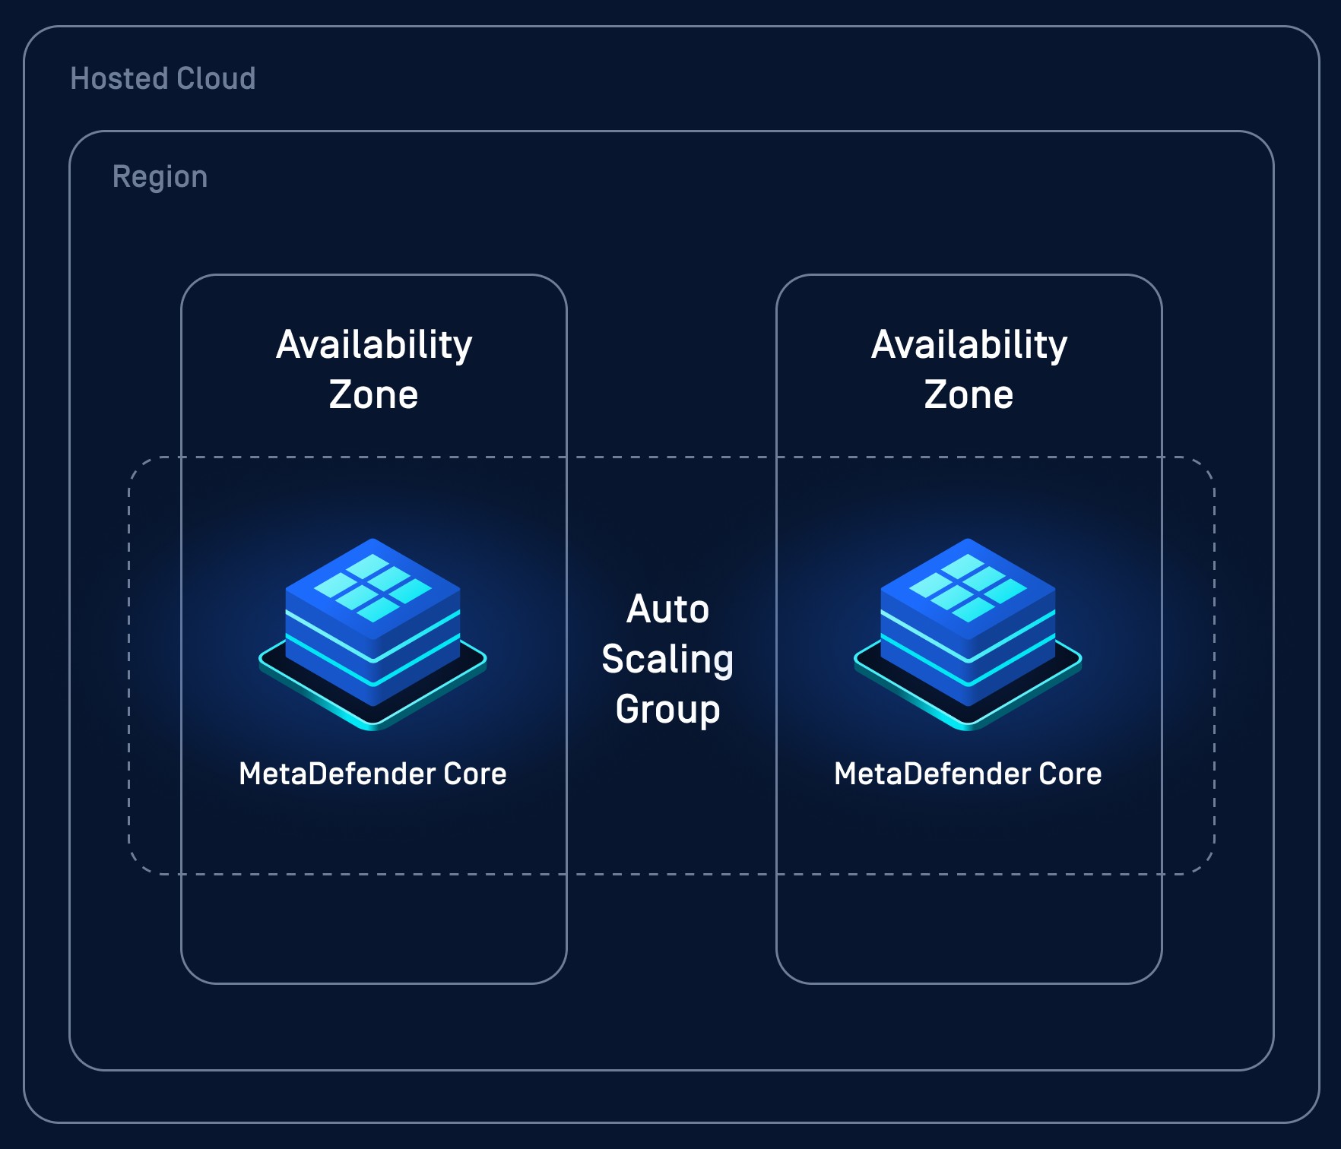
Task: Select the right MetaDefender Core text label
Action: 968,774
